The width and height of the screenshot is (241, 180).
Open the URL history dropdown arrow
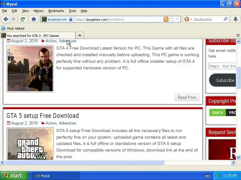pos(178,19)
